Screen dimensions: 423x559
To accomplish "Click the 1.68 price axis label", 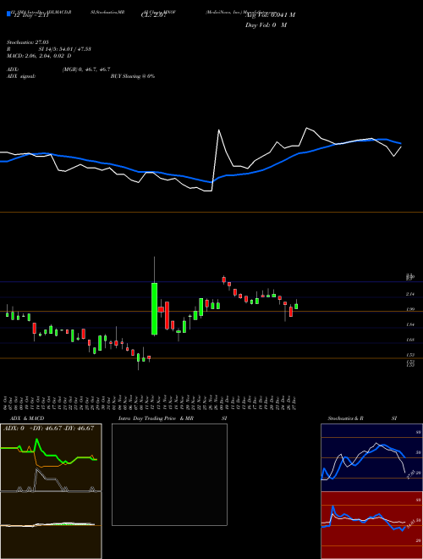I will (410, 340).
